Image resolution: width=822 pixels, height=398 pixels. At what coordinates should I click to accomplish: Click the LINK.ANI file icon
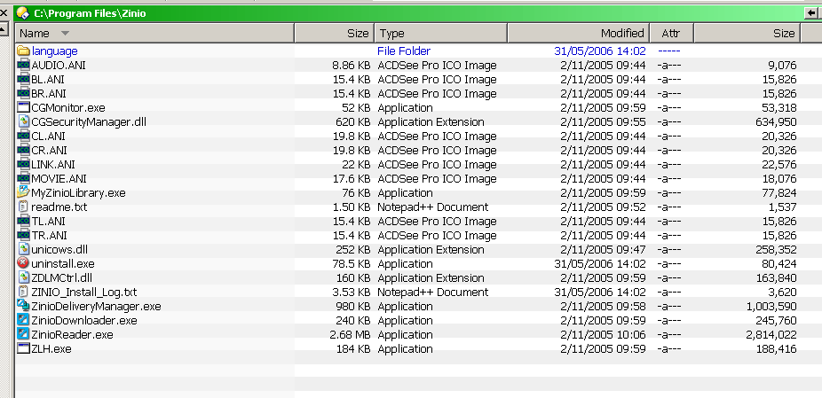click(x=23, y=164)
